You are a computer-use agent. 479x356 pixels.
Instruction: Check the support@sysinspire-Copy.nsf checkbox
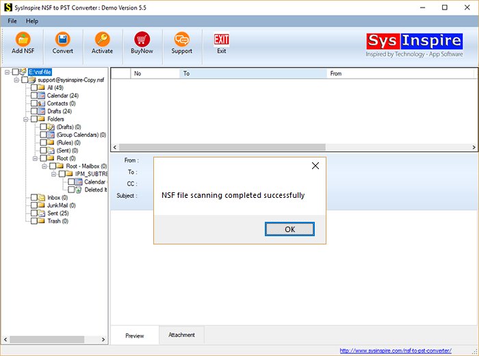(25, 79)
